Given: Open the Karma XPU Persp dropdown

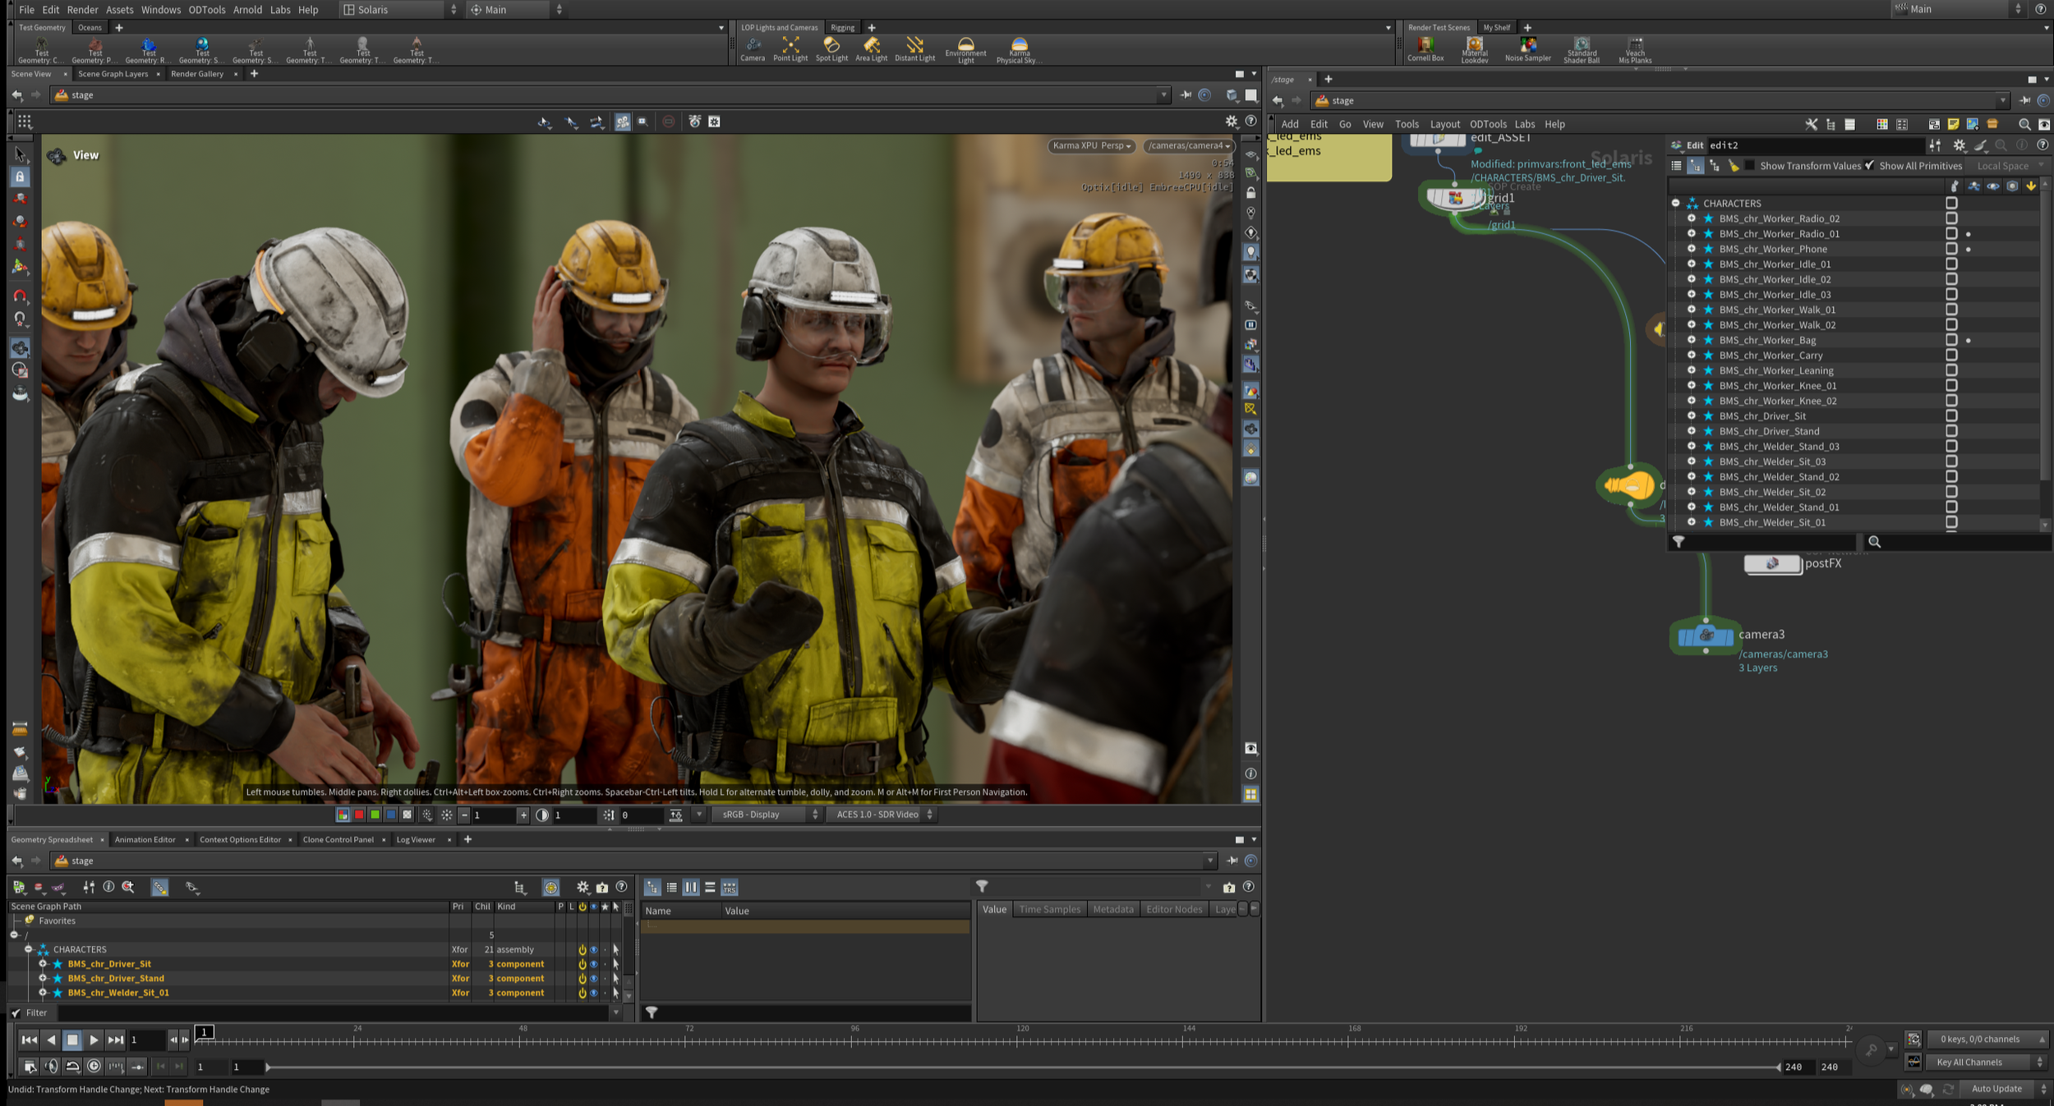Looking at the screenshot, I should tap(1091, 146).
